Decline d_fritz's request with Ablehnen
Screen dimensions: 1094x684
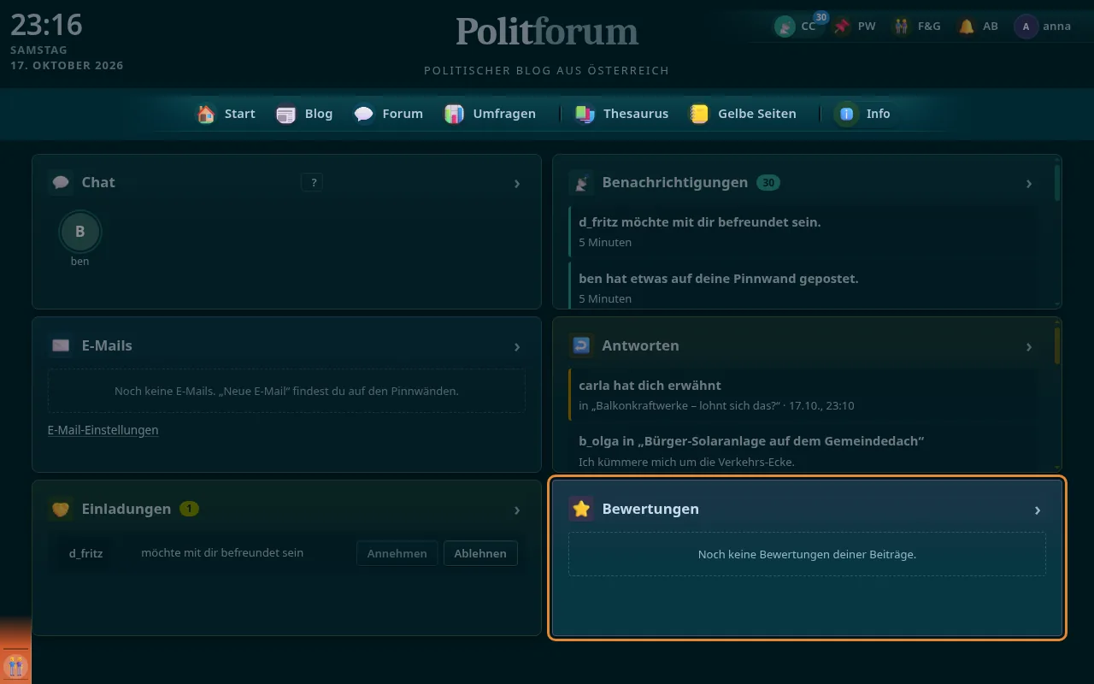[x=480, y=553]
